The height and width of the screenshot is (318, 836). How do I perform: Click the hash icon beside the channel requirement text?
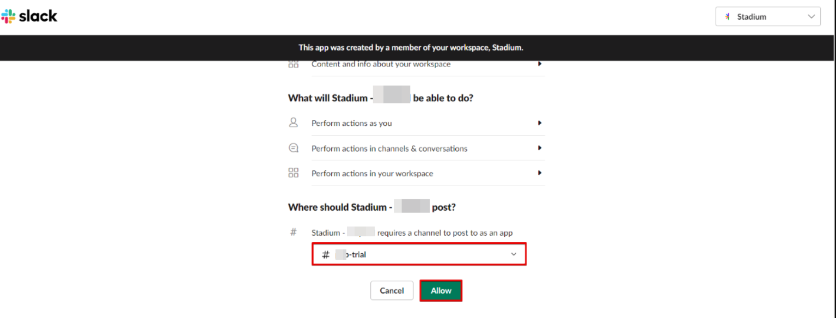tap(294, 233)
